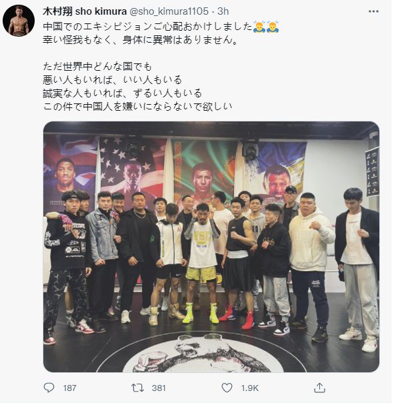Open the share tweet icon
The width and height of the screenshot is (394, 403).
click(319, 388)
